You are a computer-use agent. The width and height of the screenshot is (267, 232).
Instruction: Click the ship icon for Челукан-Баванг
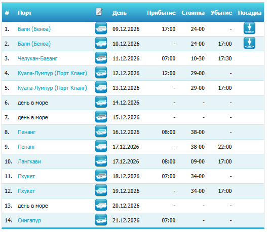(101, 58)
